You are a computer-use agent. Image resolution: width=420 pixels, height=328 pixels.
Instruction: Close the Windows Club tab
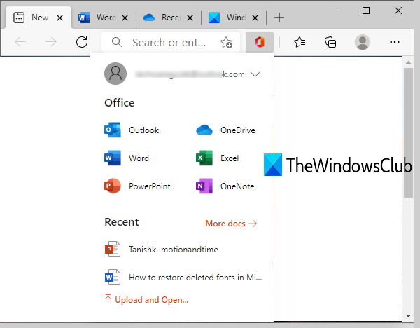255,18
